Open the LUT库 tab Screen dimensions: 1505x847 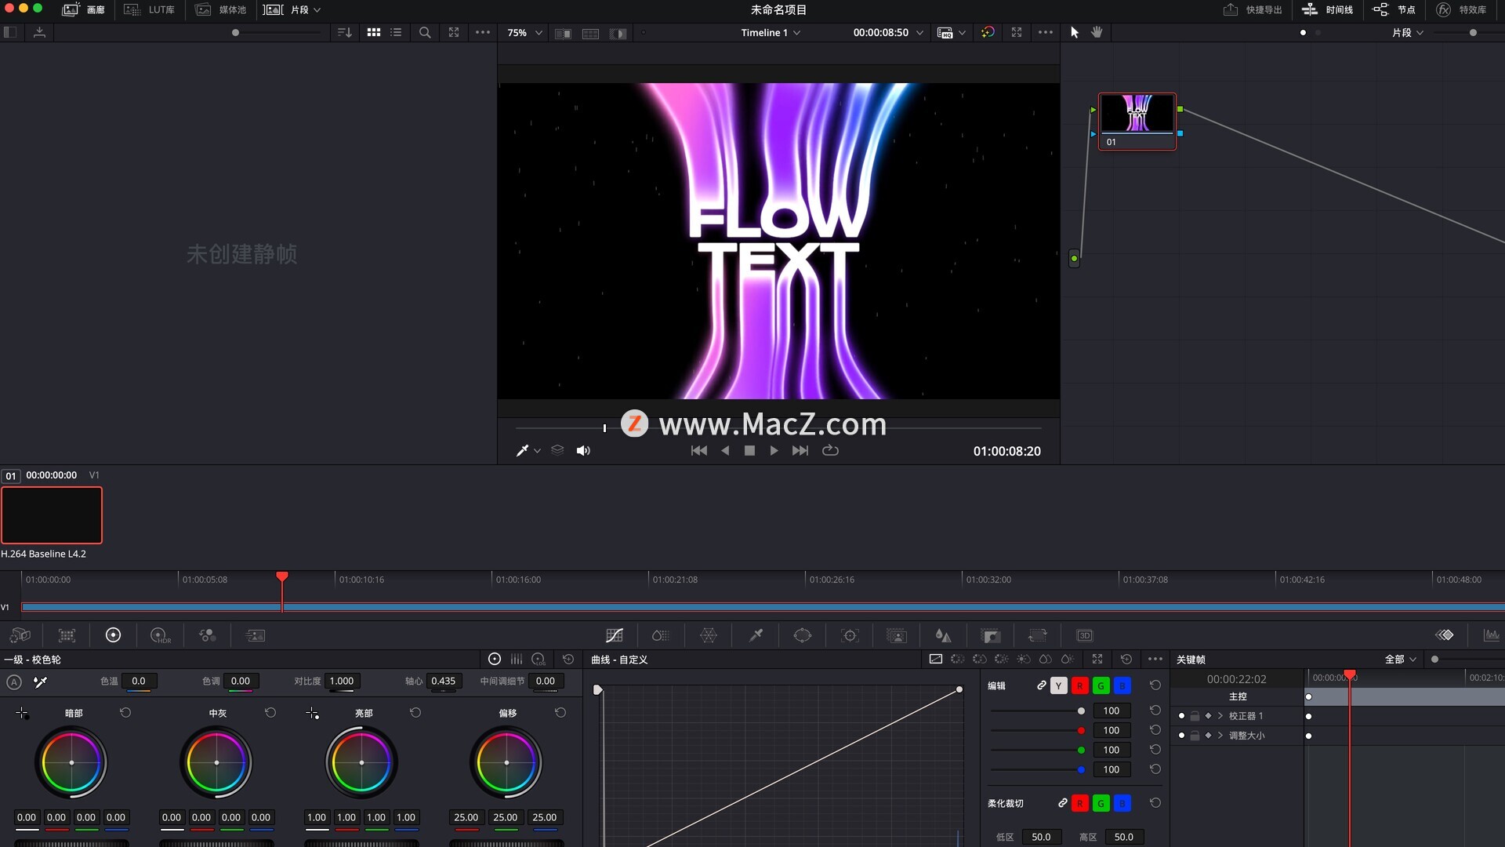(150, 9)
